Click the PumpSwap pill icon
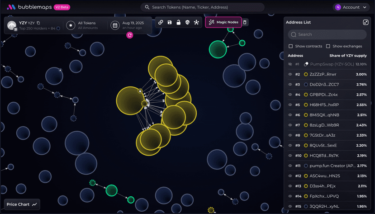375x214 pixels. point(306,64)
